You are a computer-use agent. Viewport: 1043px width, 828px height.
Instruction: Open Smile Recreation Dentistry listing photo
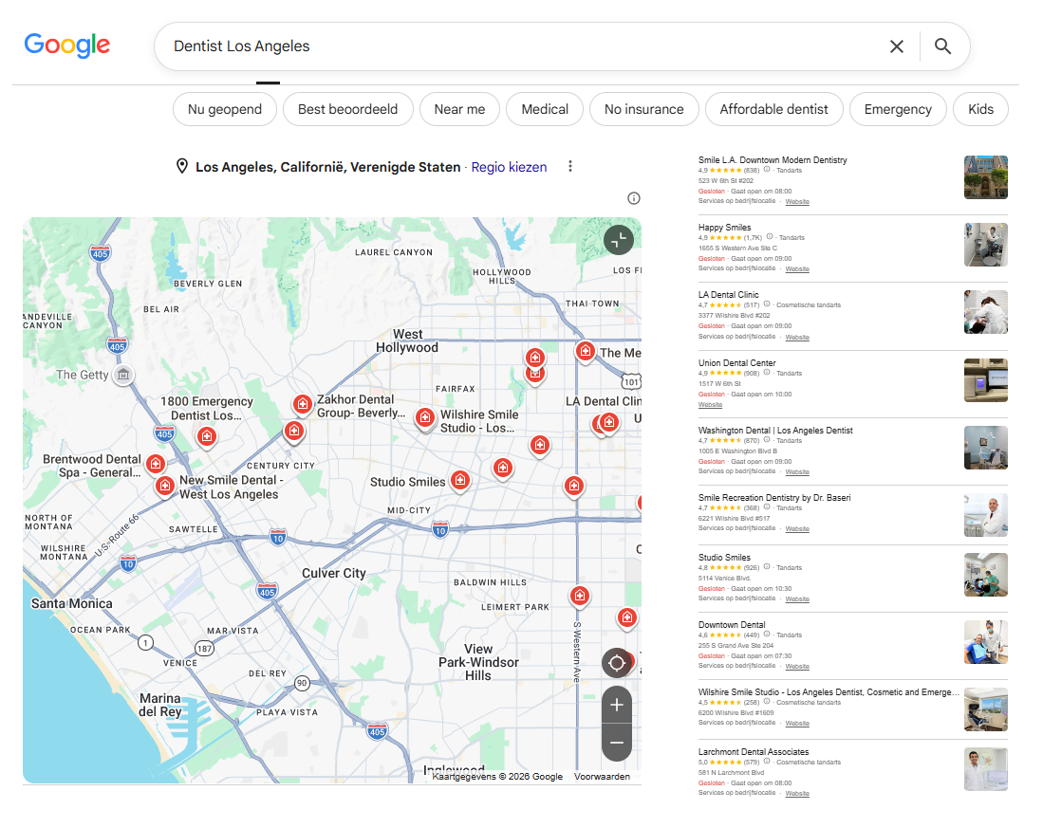click(986, 515)
